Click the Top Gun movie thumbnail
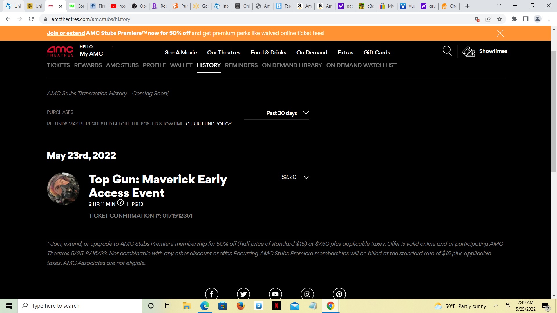The image size is (557, 313). click(63, 189)
